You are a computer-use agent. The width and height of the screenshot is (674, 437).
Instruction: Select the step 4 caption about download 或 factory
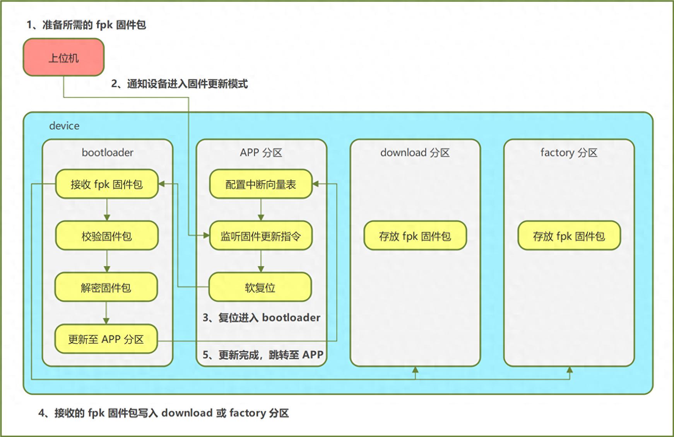coord(164,413)
